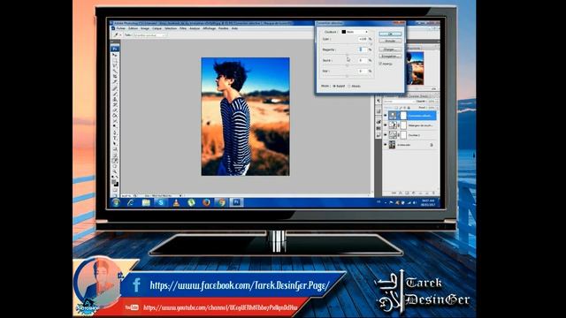This screenshot has height=318, width=566.
Task: Click the Navigator preview thumbnail
Action: pos(415,68)
